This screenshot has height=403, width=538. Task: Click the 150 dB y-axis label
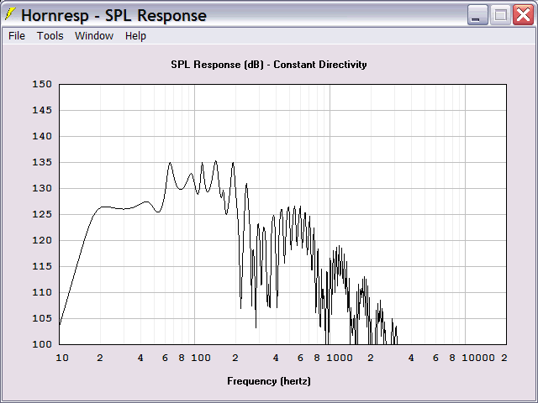(42, 84)
